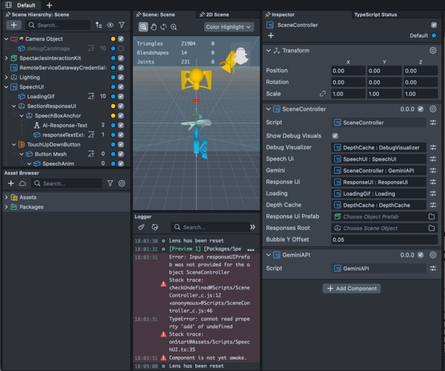The image size is (445, 371).
Task: Switch to TypeScript Status tab
Action: 375,14
